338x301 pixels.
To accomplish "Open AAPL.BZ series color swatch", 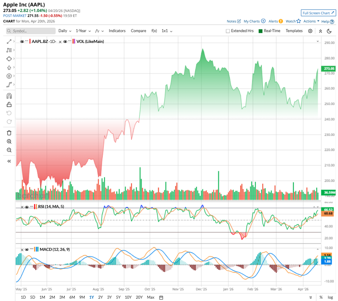I will [x=30, y=41].
